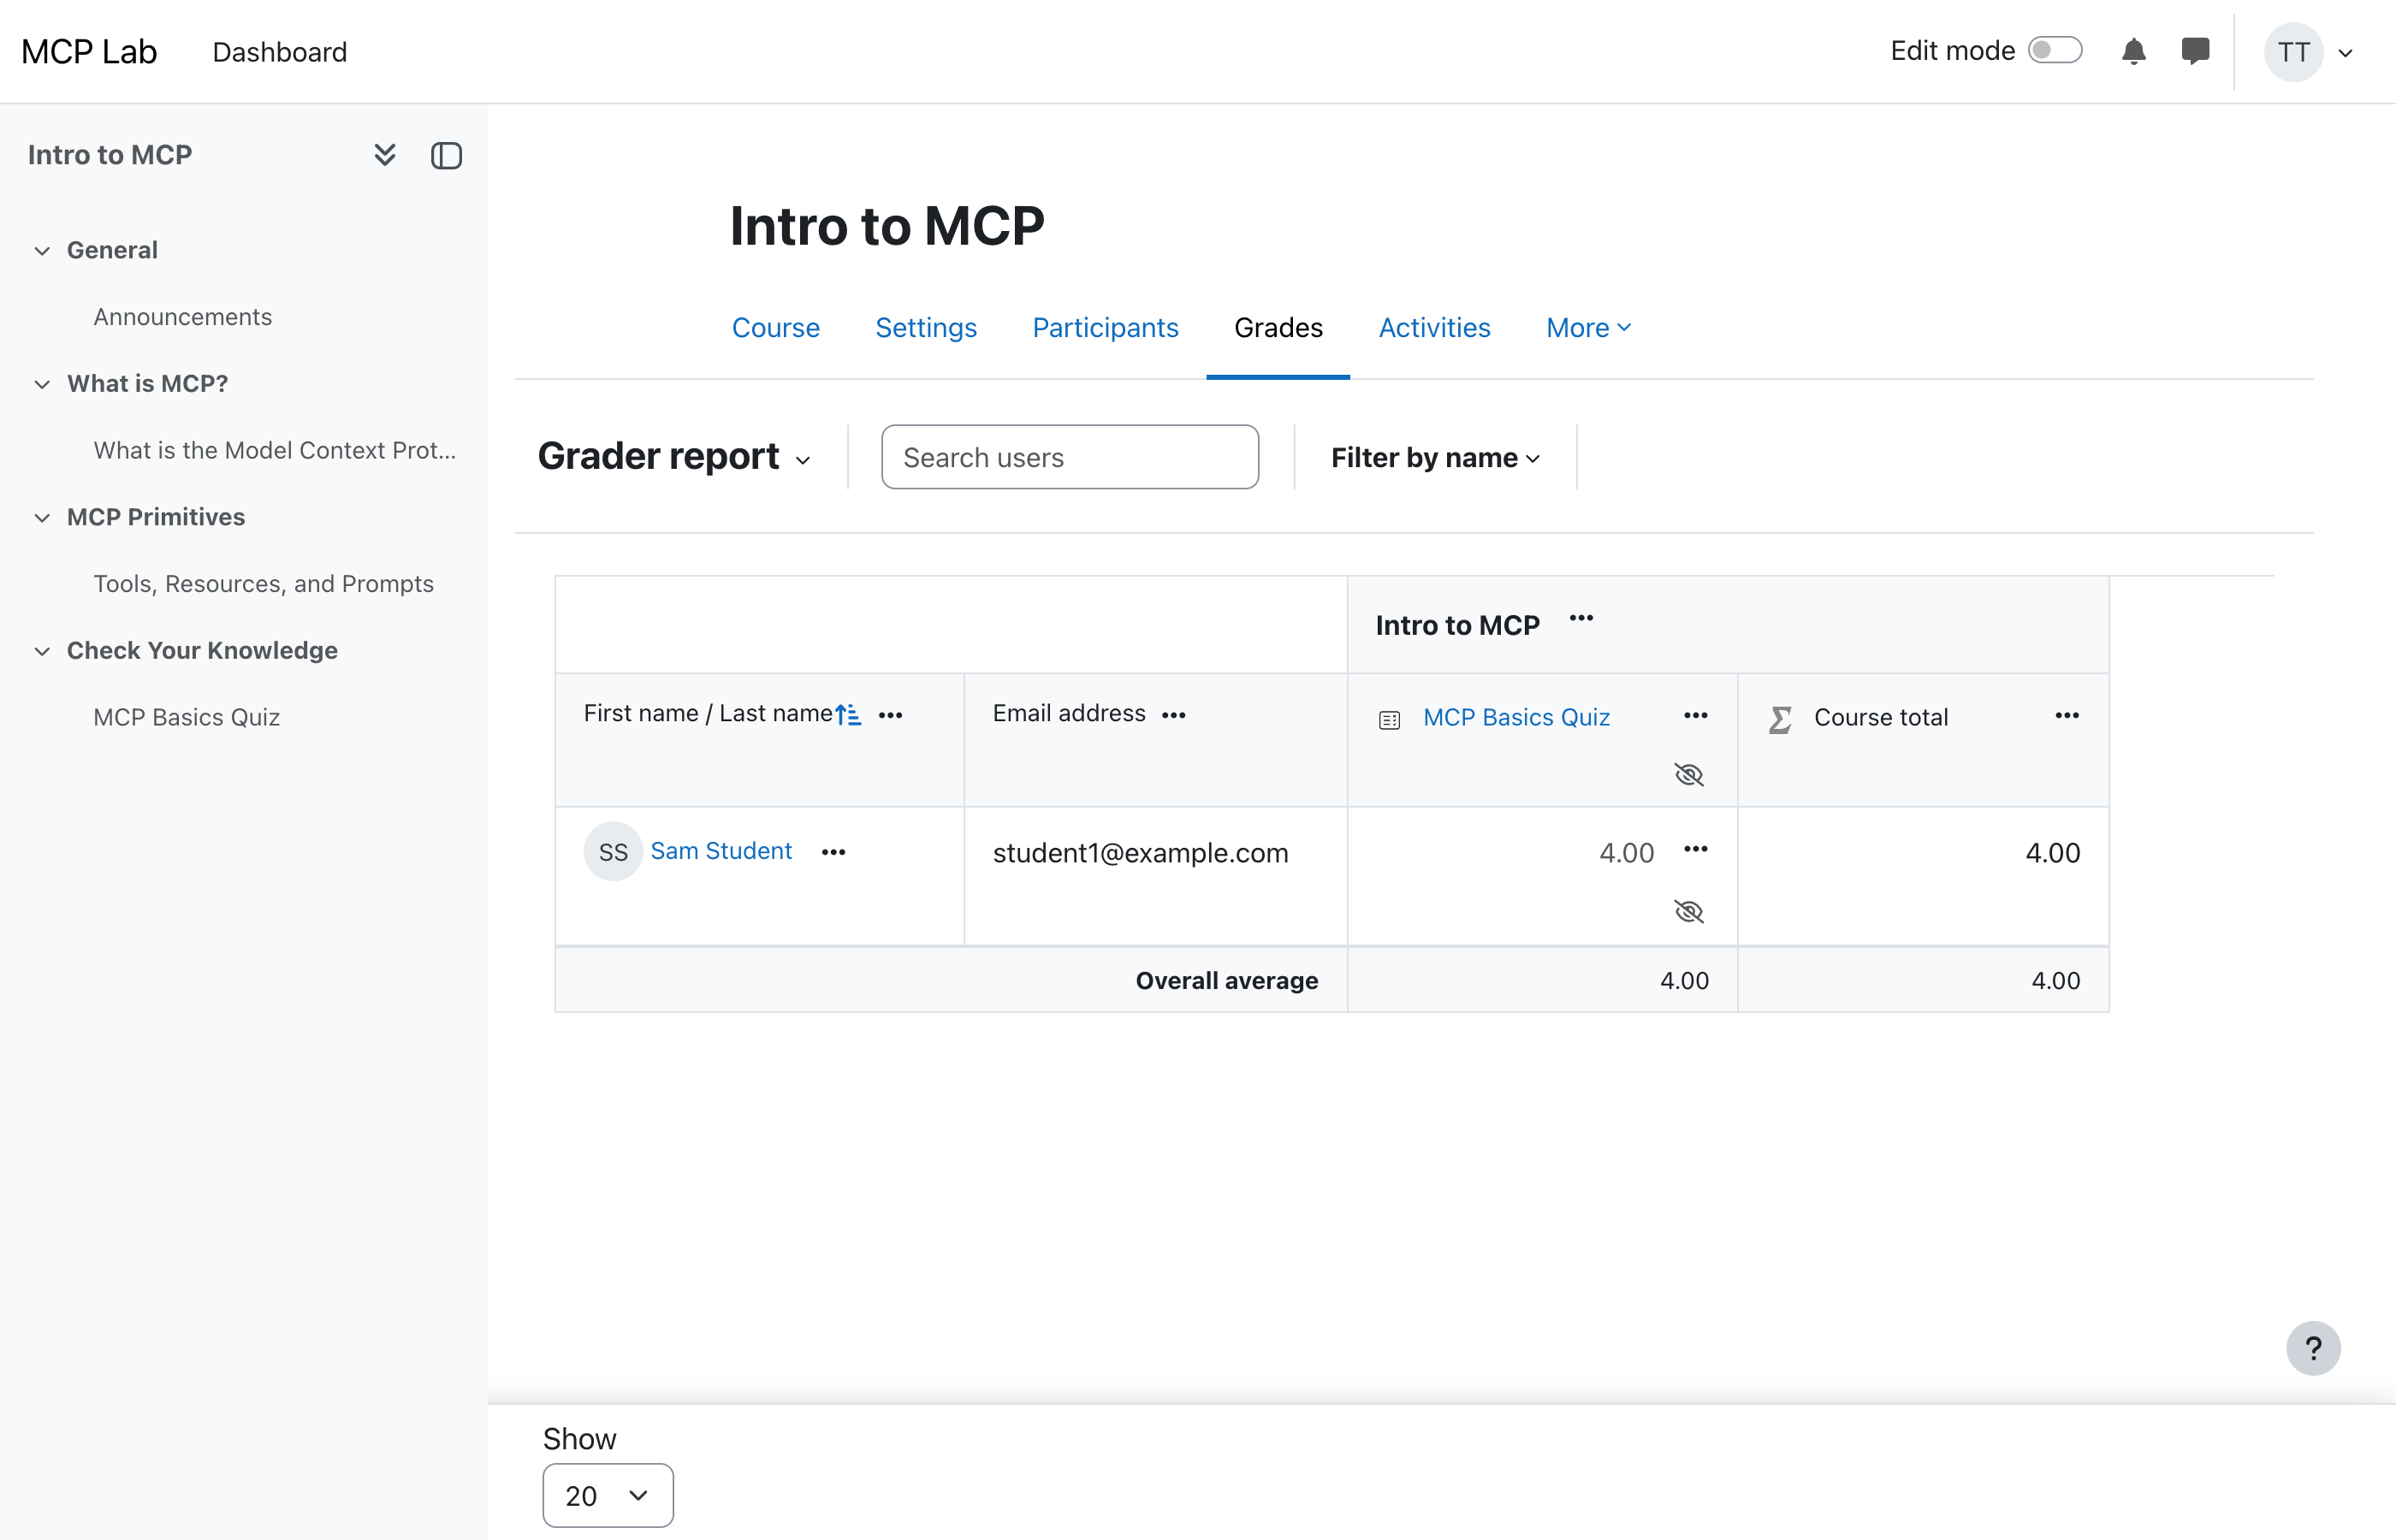
Task: Open Sam Student row actions menu
Action: click(x=833, y=852)
